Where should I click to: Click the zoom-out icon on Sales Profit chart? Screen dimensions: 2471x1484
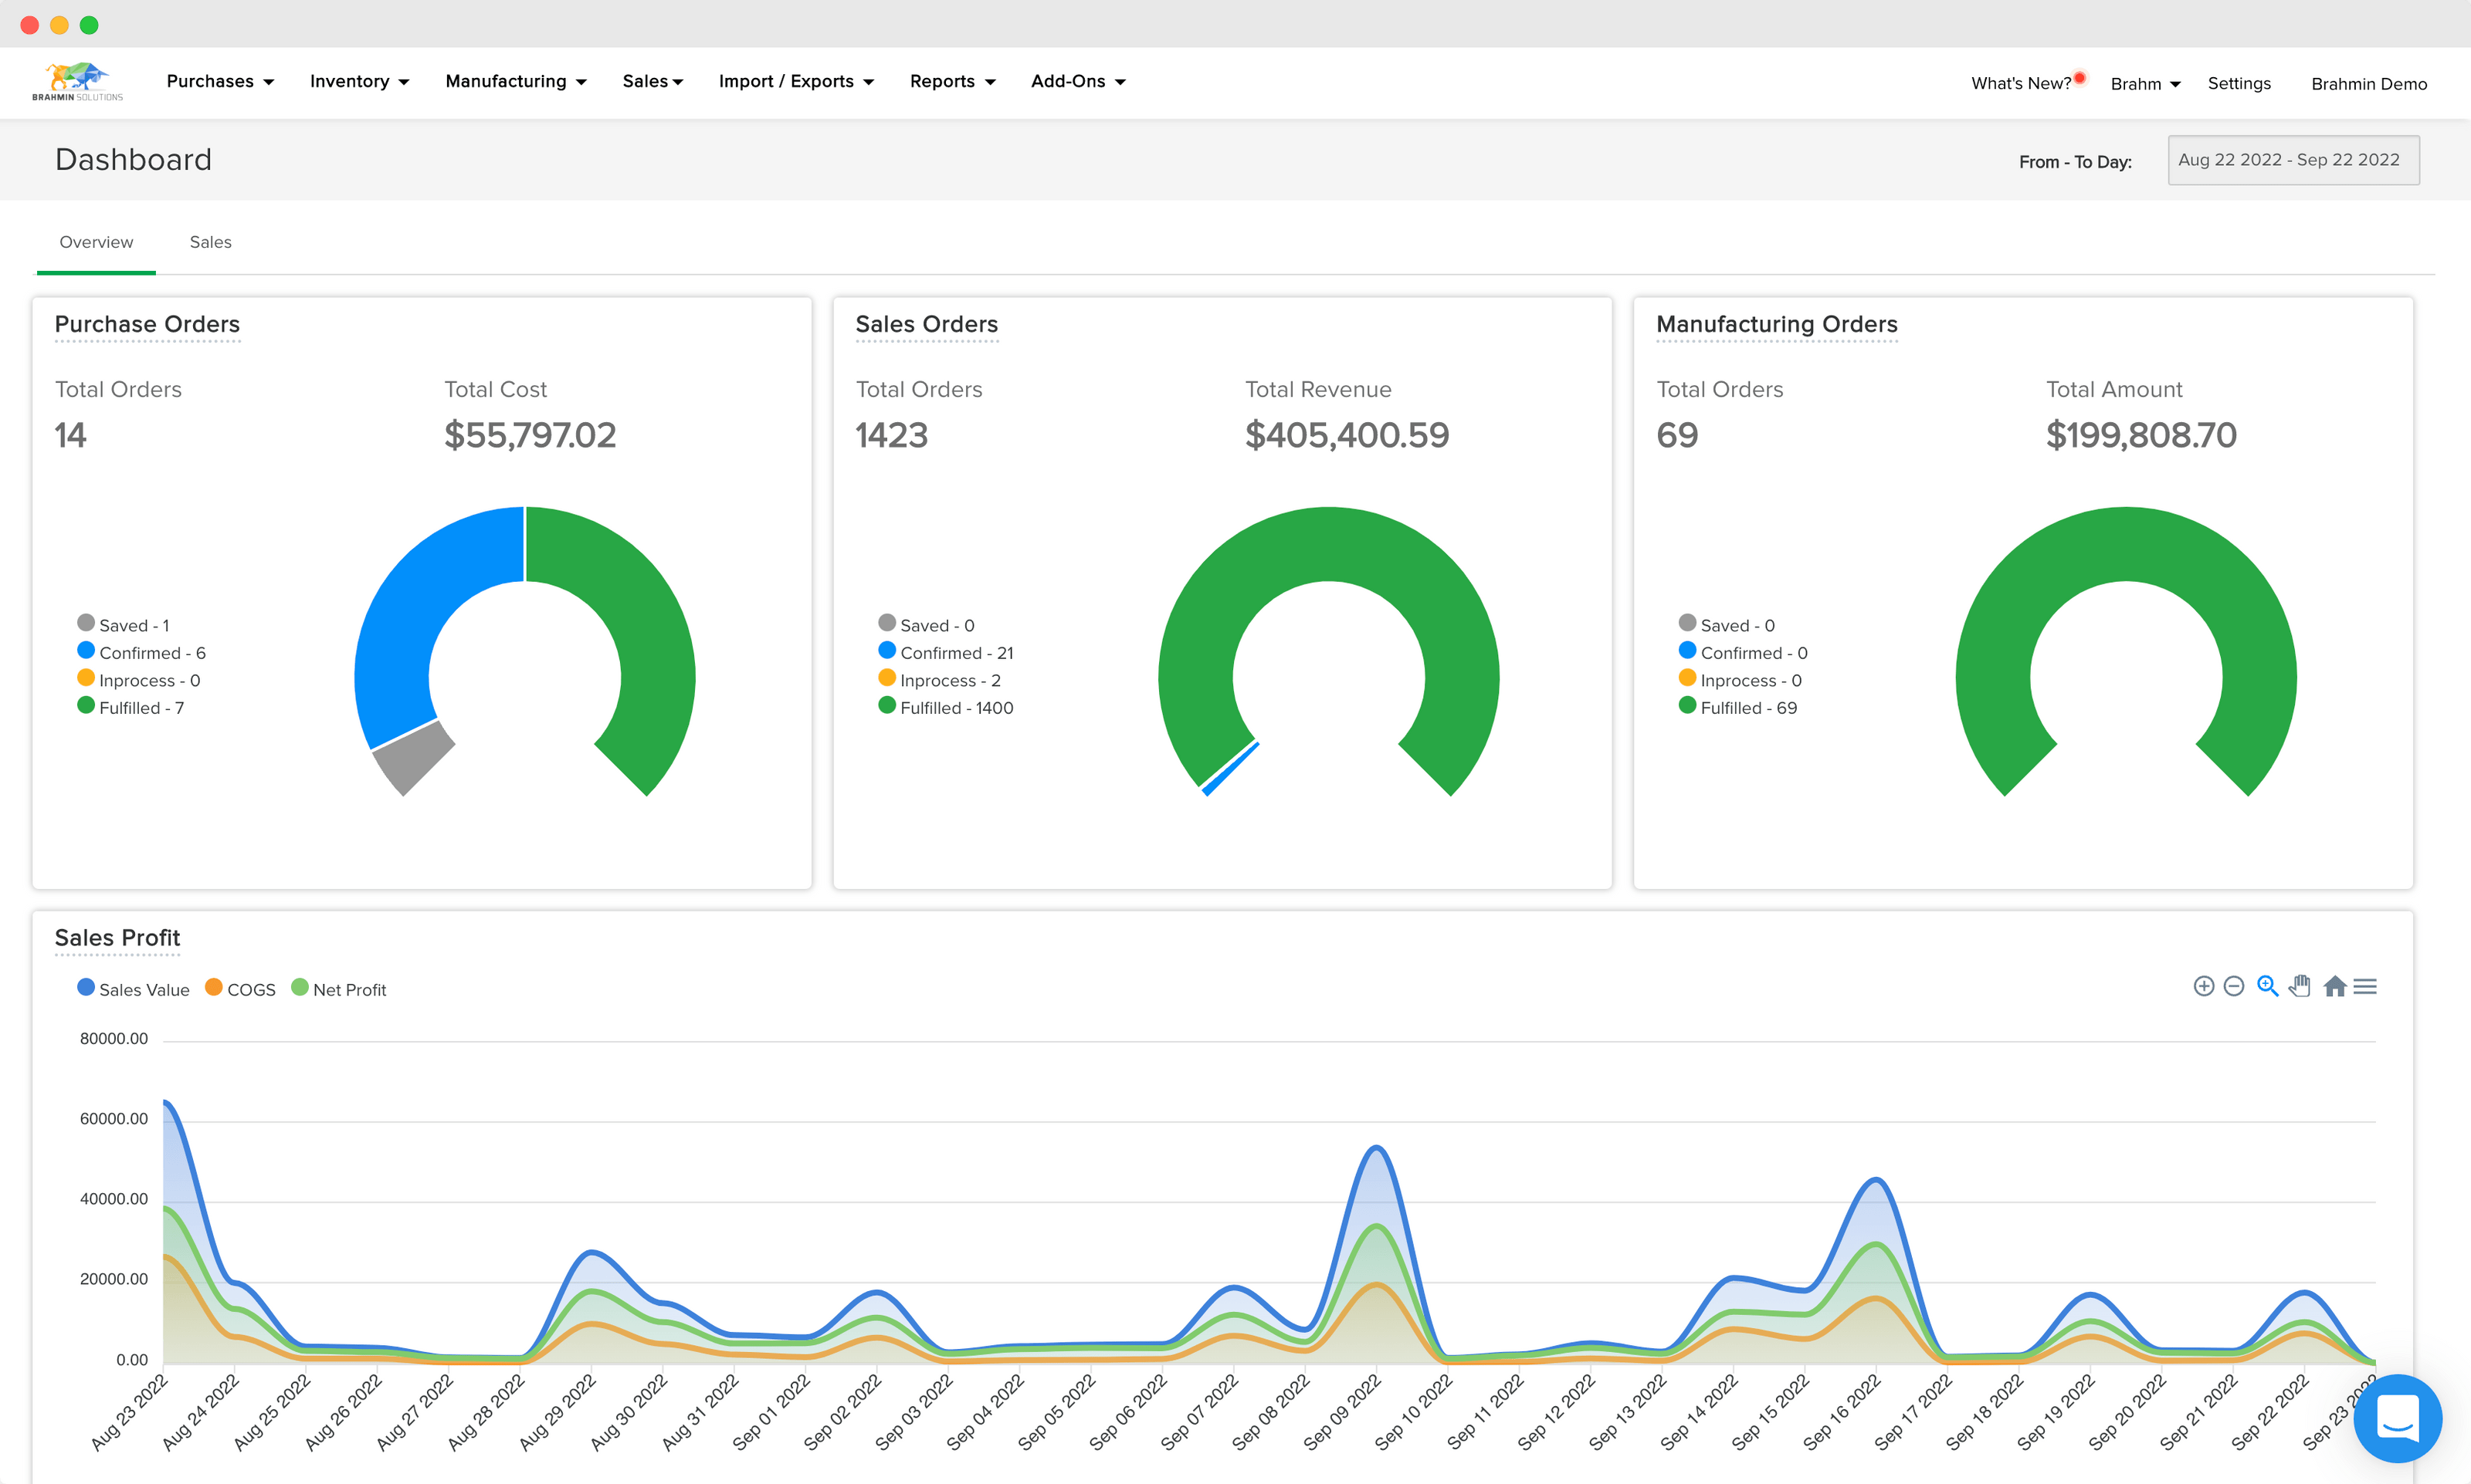(2234, 987)
